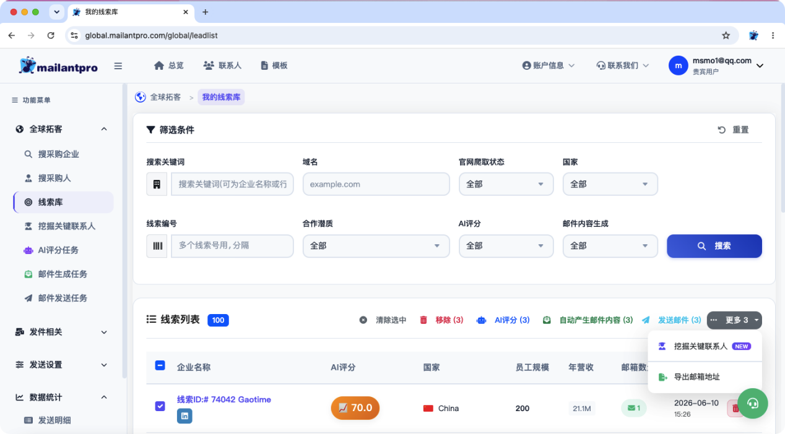Click the AI评分任务 robot icon

pos(28,250)
